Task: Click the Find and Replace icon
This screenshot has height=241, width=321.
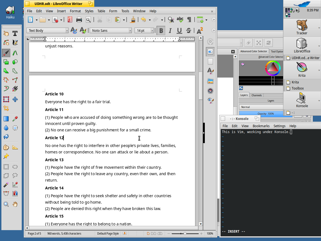Action: [x=171, y=20]
